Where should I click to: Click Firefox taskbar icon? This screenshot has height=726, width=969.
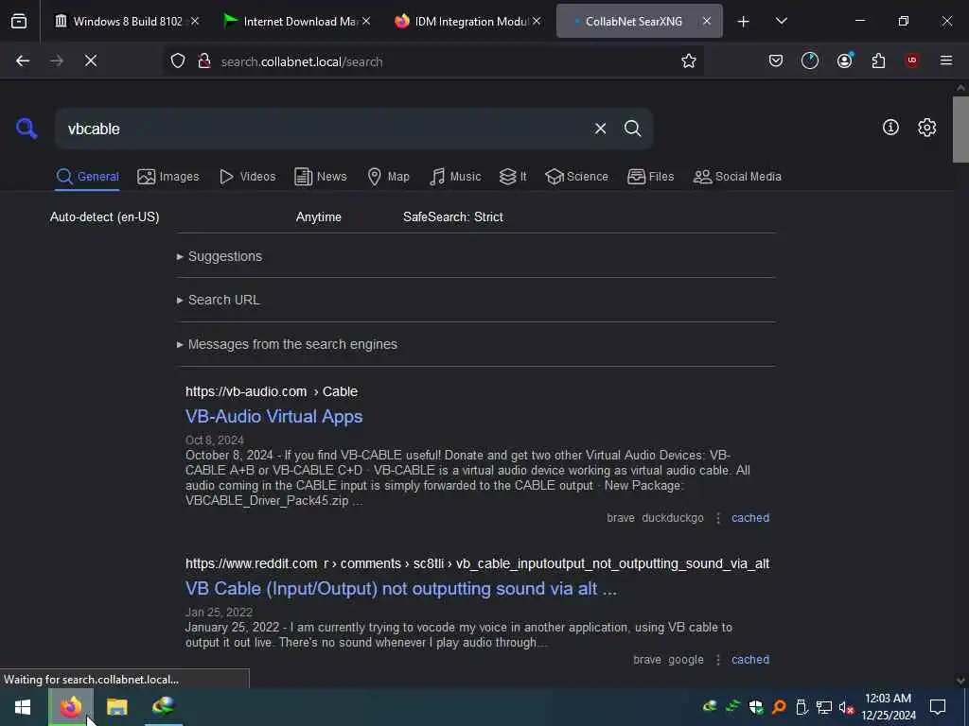point(70,707)
